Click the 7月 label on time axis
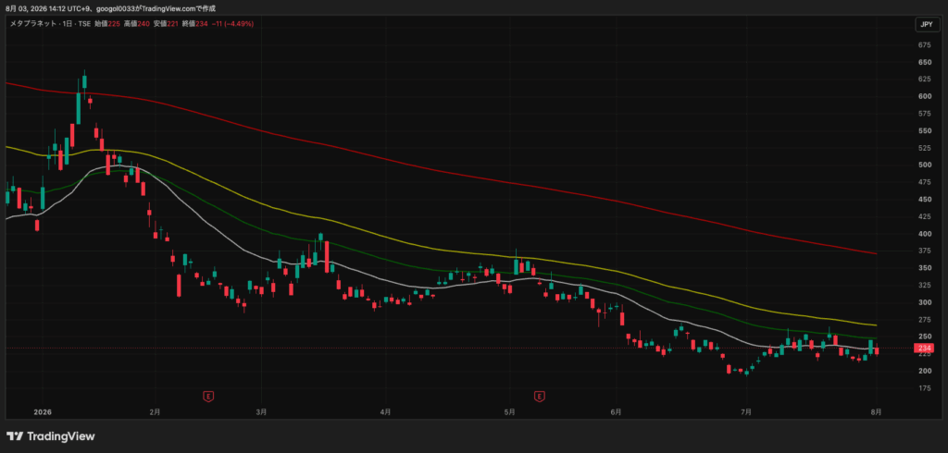 (746, 412)
